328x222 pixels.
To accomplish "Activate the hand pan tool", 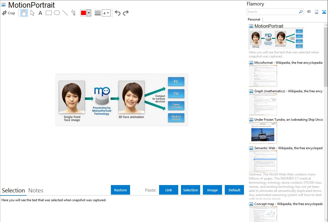I will 24,13.
